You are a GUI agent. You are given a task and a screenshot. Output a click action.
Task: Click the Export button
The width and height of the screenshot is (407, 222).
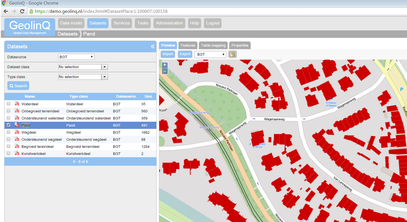[185, 54]
